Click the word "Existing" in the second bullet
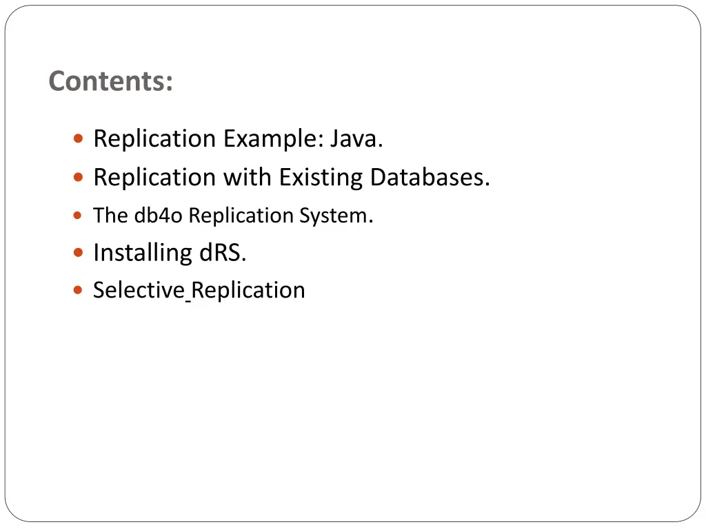Image resolution: width=706 pixels, height=529 pixels. (x=321, y=178)
